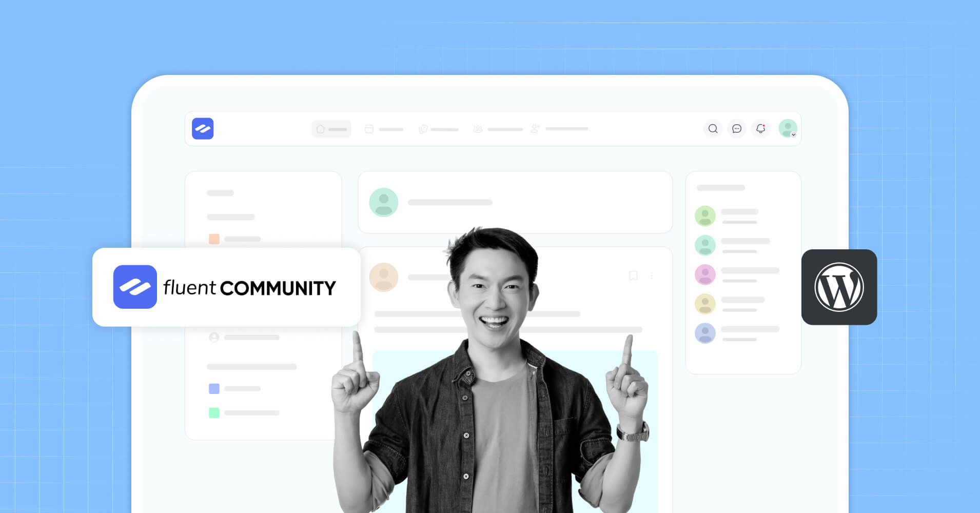This screenshot has width=980, height=513.
Task: Bookmark the feed post
Action: (x=633, y=275)
